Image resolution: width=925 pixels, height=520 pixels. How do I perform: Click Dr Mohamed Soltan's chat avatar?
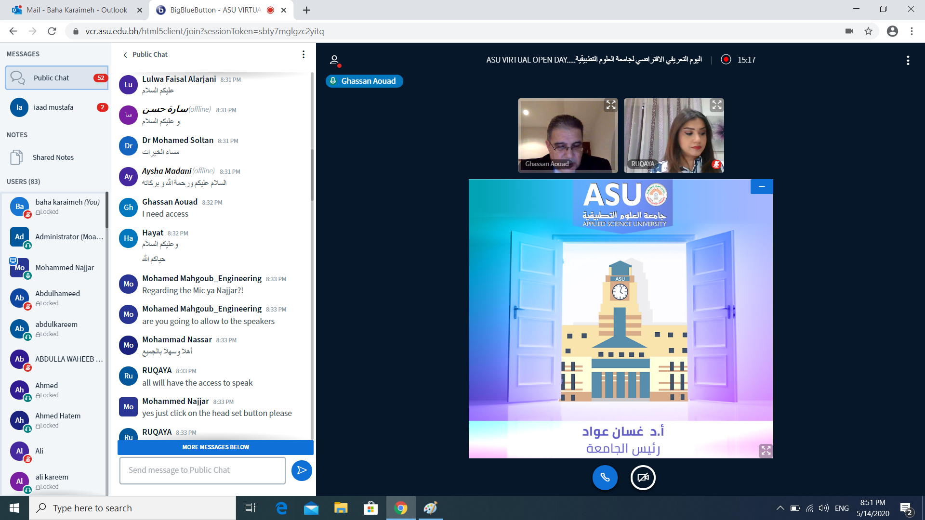[128, 146]
